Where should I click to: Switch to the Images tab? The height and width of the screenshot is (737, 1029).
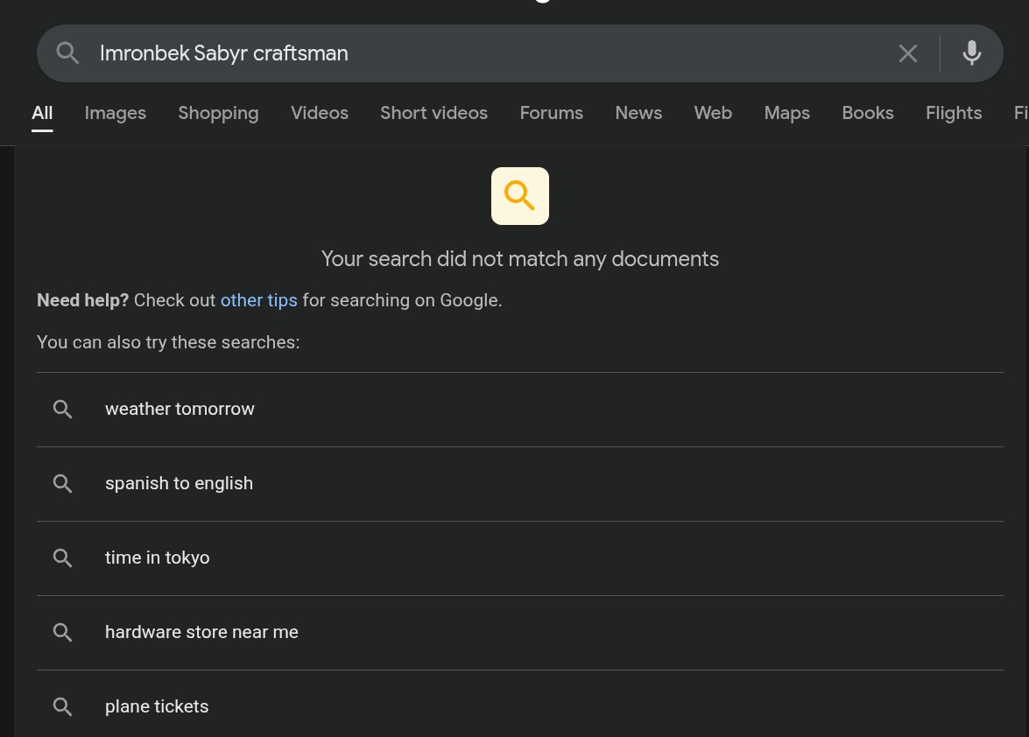point(116,113)
